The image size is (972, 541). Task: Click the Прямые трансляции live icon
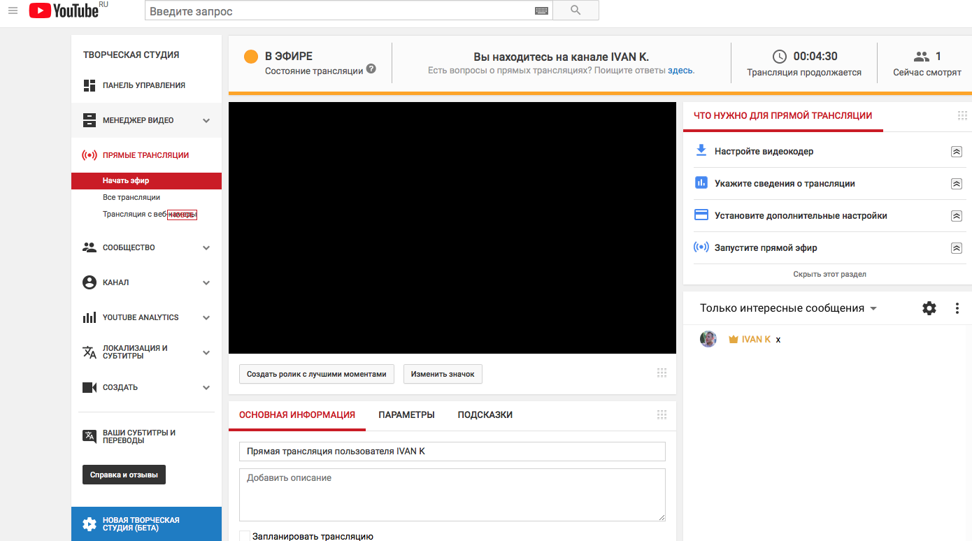[90, 155]
